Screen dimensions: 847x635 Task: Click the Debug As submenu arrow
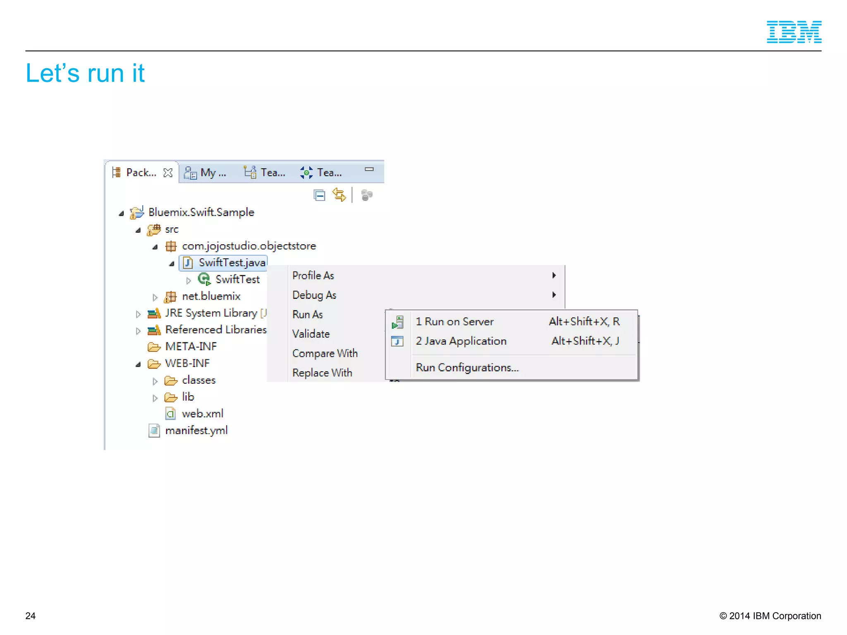554,295
